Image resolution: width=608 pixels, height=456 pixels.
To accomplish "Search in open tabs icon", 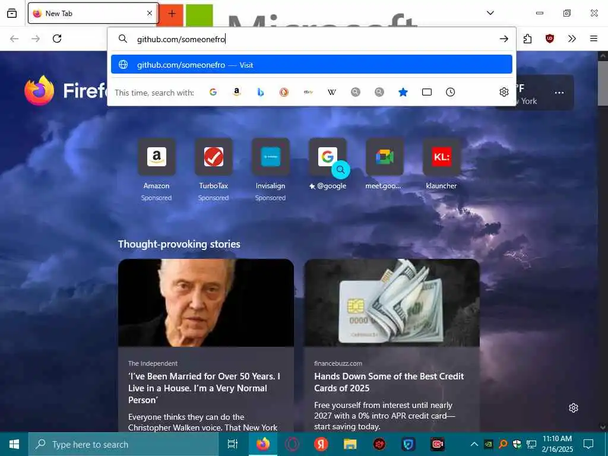I will tap(426, 92).
